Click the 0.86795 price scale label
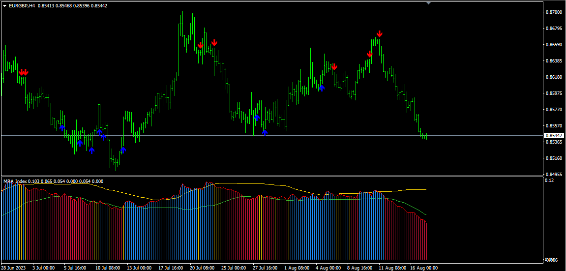The height and width of the screenshot is (271, 566). pyautogui.click(x=554, y=28)
